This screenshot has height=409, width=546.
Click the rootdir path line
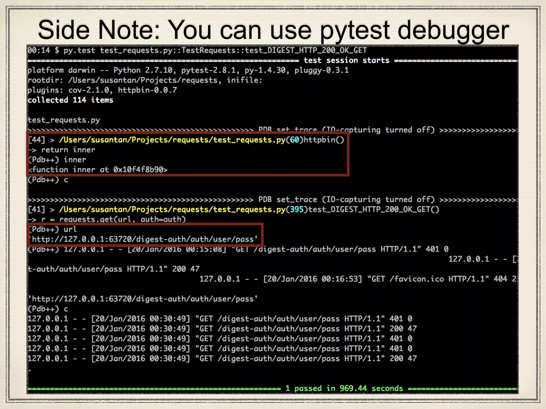pyautogui.click(x=145, y=80)
